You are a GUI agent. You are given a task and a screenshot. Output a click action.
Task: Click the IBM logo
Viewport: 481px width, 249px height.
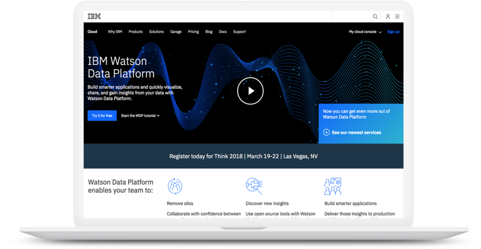[x=94, y=16]
